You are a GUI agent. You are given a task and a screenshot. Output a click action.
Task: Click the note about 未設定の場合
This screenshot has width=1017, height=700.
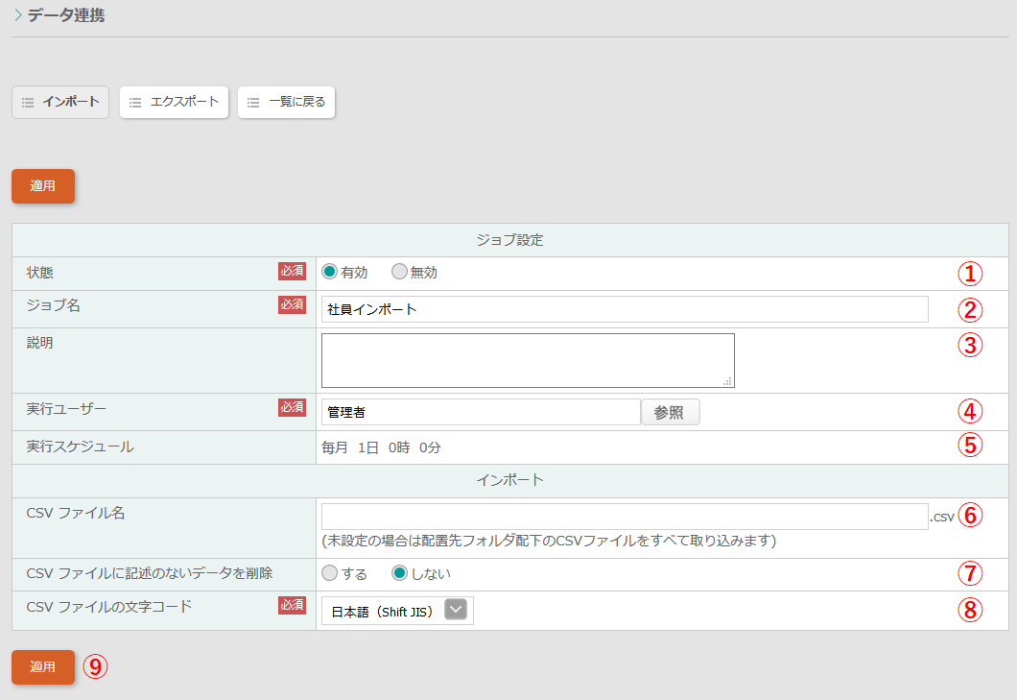coord(550,541)
